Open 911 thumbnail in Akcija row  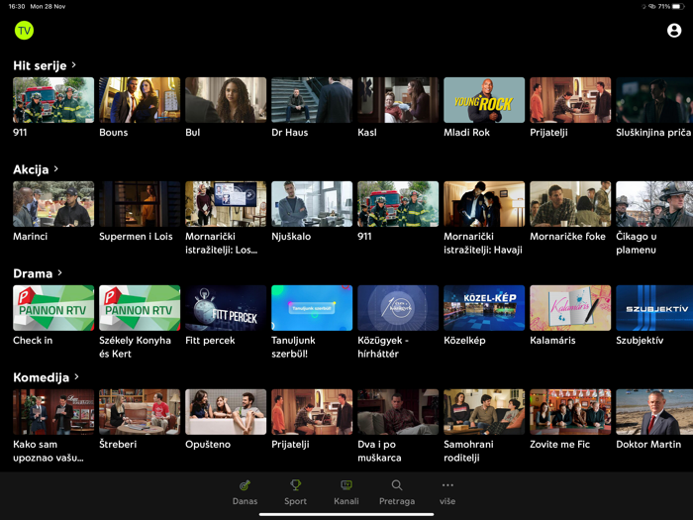click(398, 204)
